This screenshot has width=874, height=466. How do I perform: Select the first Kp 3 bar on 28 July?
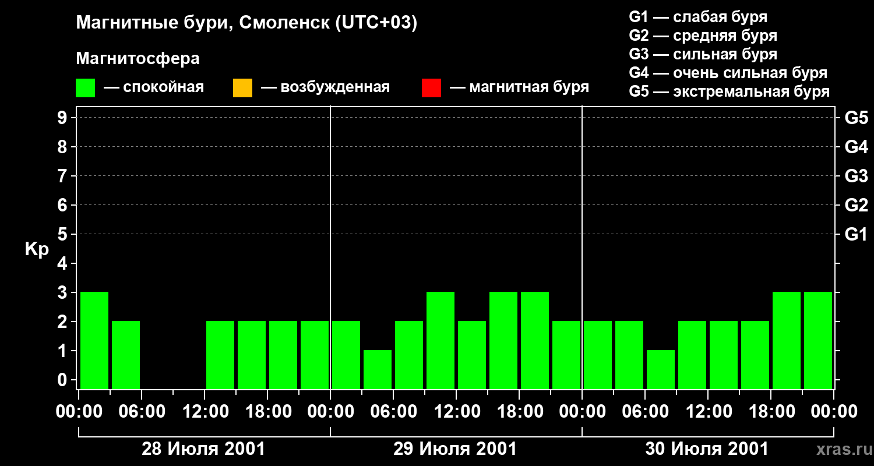click(x=94, y=340)
